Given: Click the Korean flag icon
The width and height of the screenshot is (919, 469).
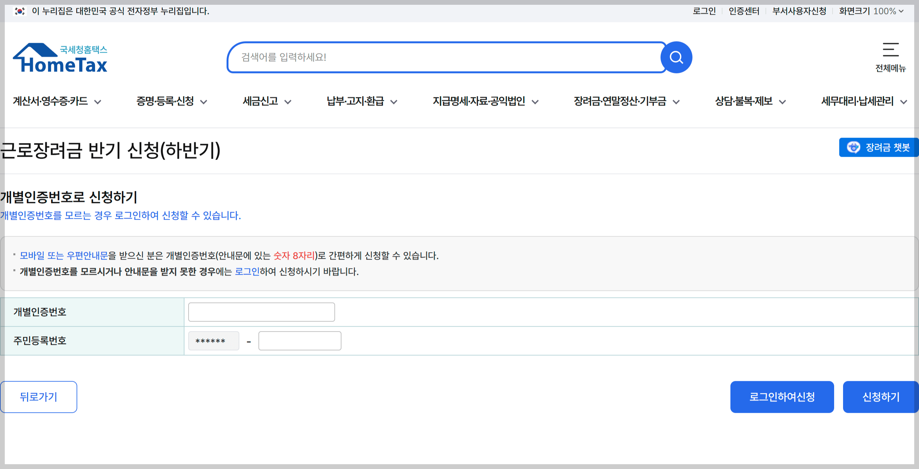Looking at the screenshot, I should (19, 11).
